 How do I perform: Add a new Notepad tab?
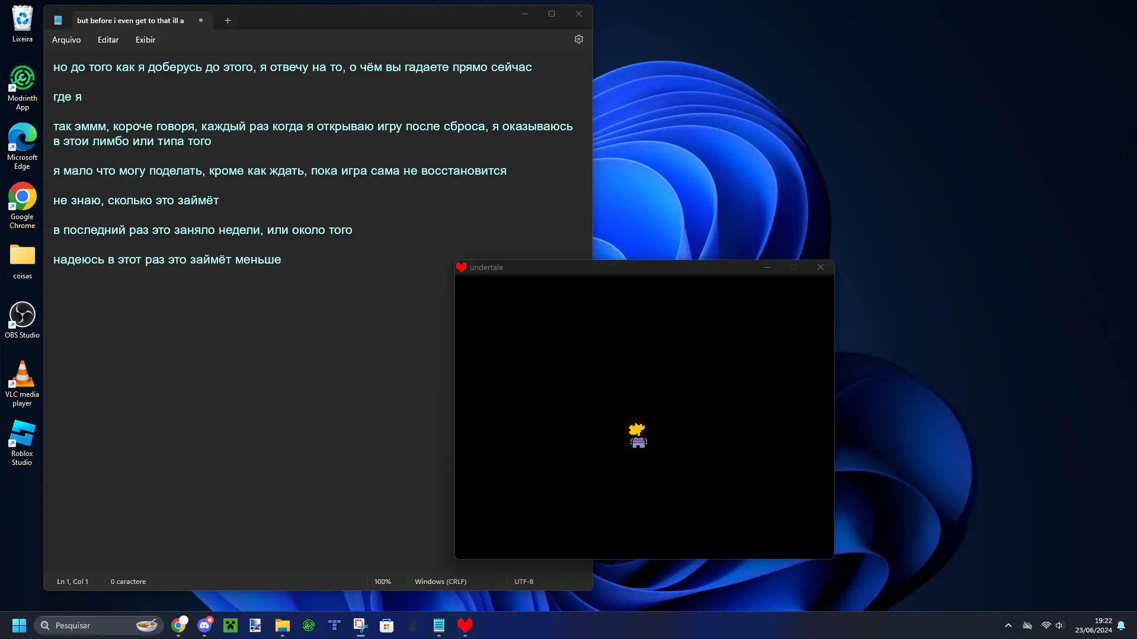tap(228, 21)
